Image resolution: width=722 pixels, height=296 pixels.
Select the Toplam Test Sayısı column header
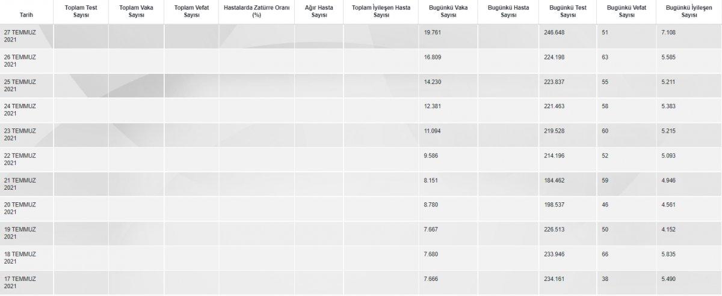(x=81, y=11)
